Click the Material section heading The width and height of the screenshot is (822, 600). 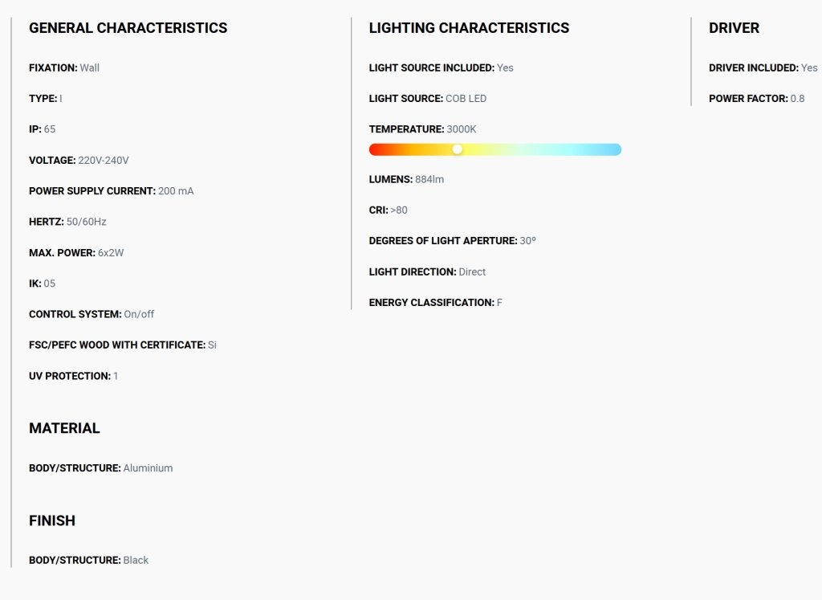[64, 428]
